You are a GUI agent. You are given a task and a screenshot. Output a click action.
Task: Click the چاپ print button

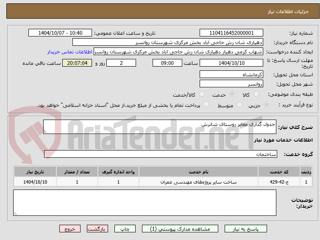(125, 229)
